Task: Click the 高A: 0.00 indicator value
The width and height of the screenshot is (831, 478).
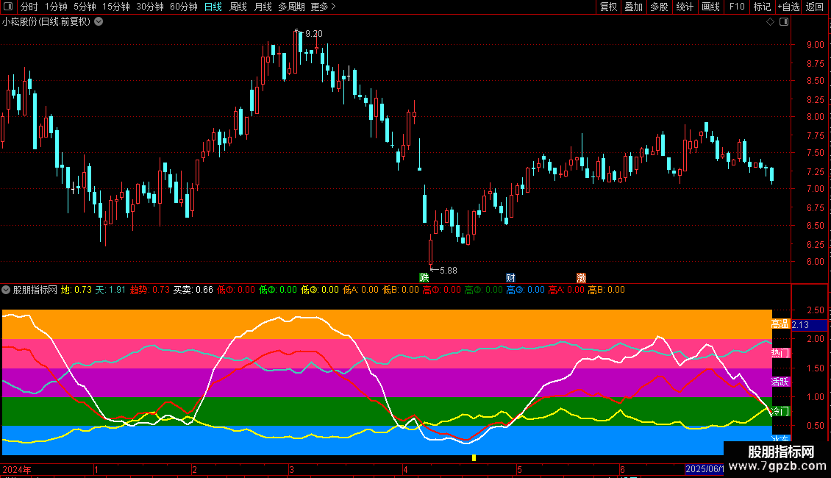Action: coord(566,290)
